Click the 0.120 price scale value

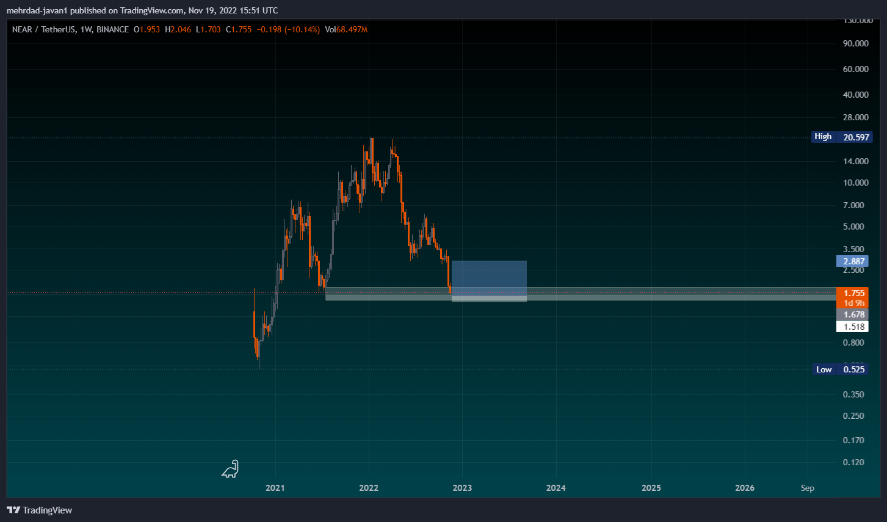tap(854, 462)
